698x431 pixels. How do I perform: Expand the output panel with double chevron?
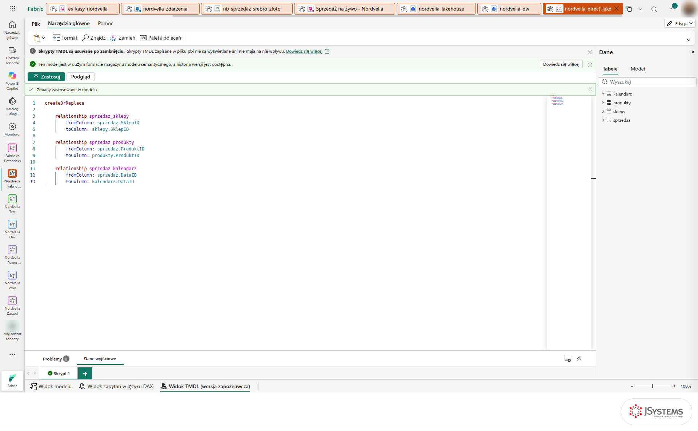[579, 359]
